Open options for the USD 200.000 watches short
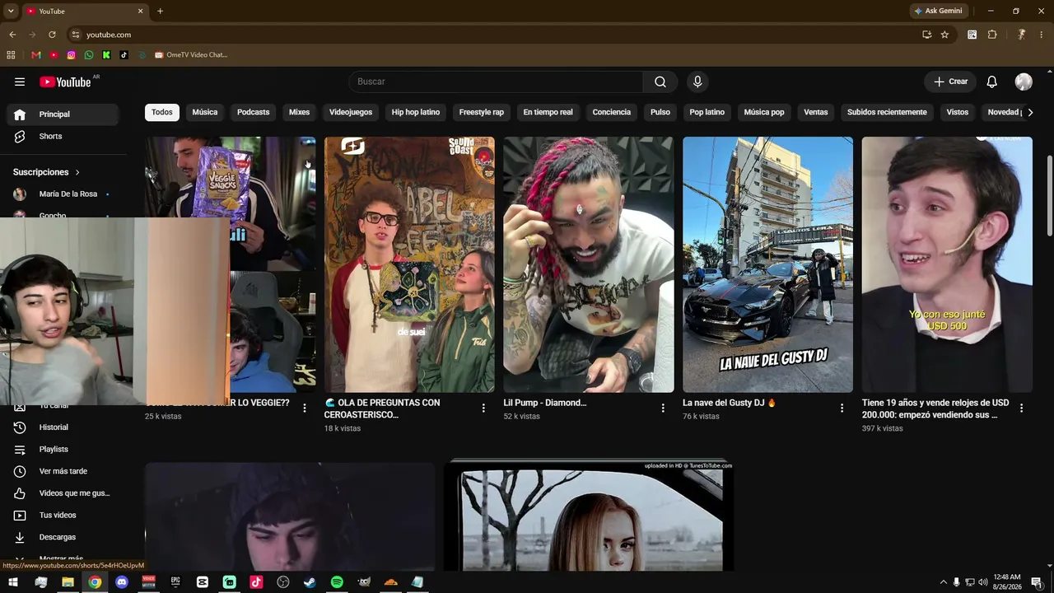This screenshot has height=593, width=1054. pyautogui.click(x=1021, y=408)
